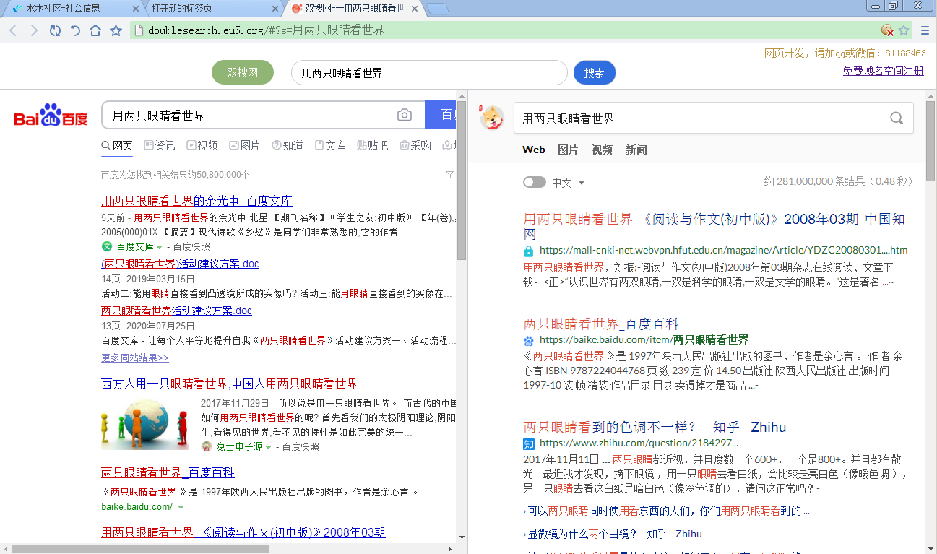Click the lock icon beside the cnki URL
The image size is (937, 554).
click(529, 251)
